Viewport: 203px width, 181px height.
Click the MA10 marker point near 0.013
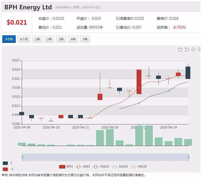[139, 103]
